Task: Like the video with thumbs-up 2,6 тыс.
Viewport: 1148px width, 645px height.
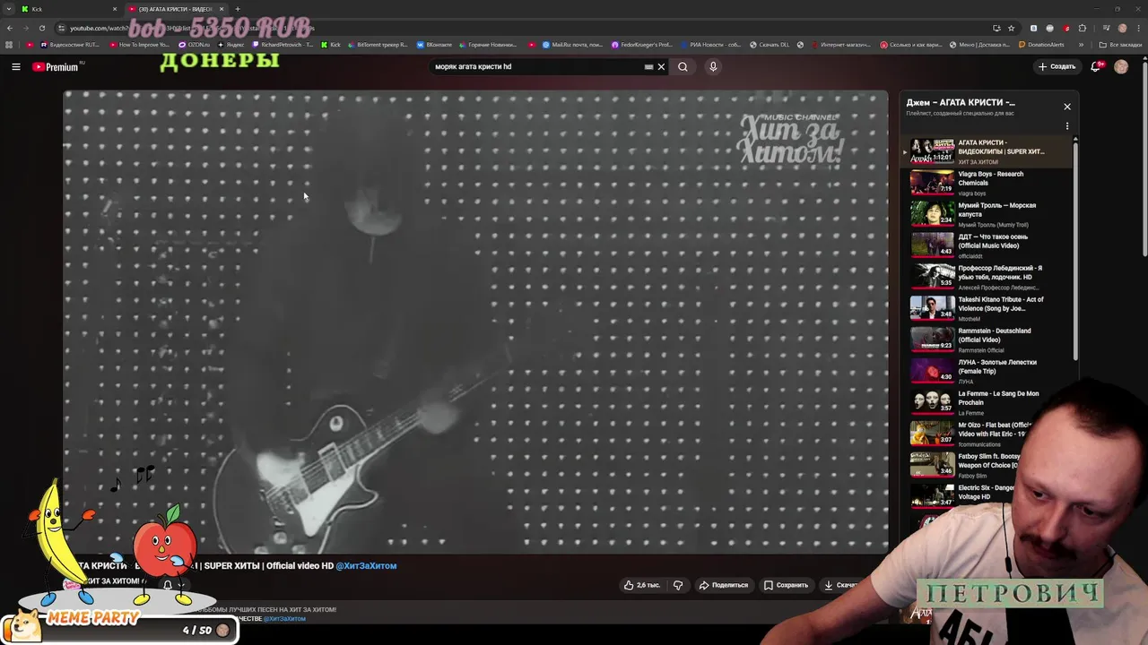Action: pyautogui.click(x=641, y=585)
